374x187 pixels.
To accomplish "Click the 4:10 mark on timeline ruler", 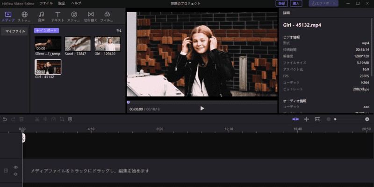I will (x=91, y=129).
